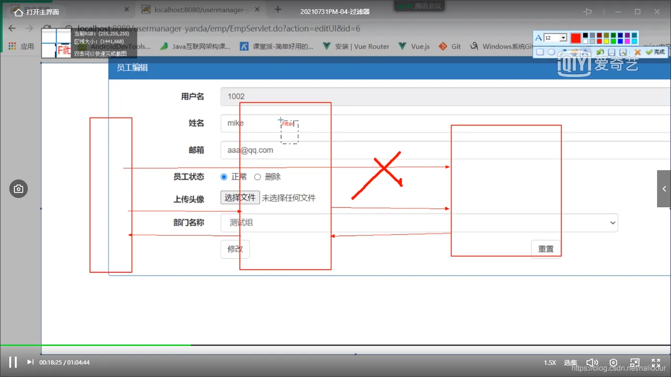Click the 未选择任何文件 text

pos(289,198)
